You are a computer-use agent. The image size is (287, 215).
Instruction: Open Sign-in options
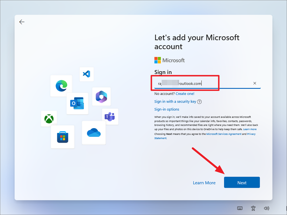tap(167, 109)
